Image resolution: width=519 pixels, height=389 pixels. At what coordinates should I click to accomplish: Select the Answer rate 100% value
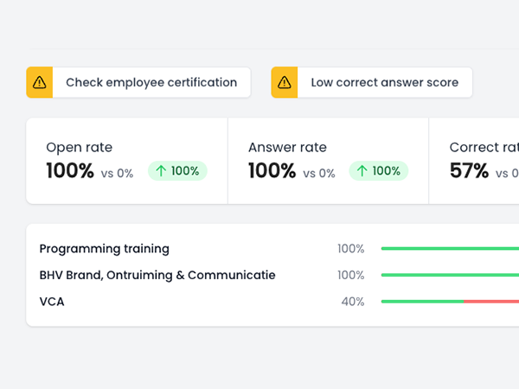tap(272, 171)
